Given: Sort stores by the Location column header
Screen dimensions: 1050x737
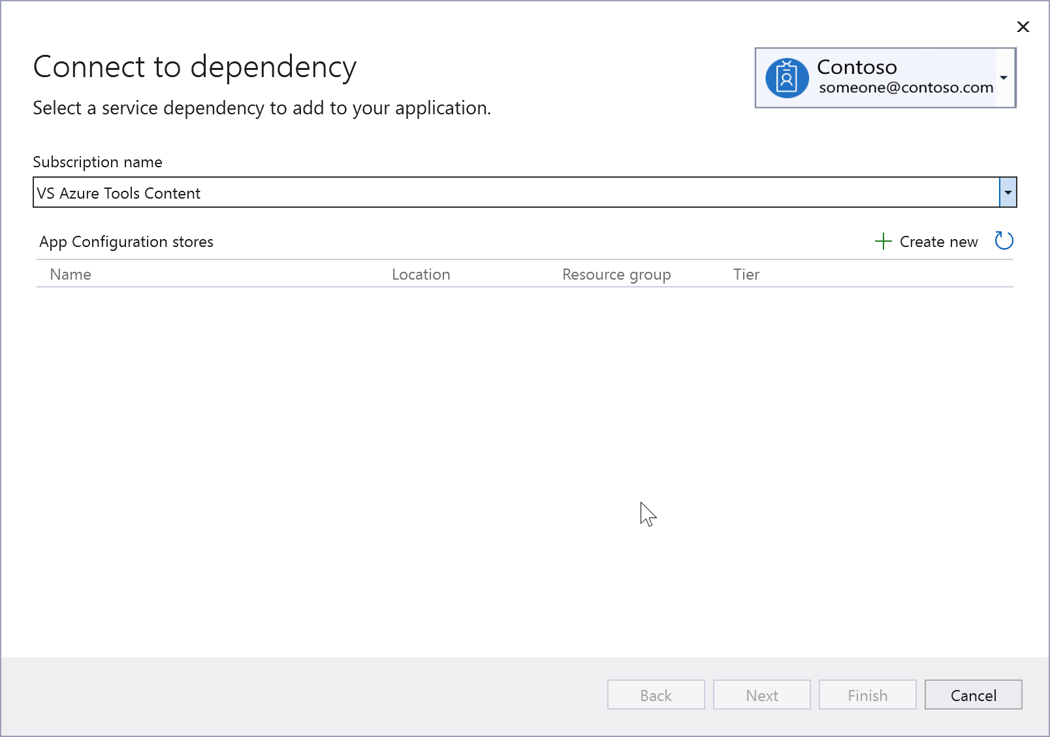Looking at the screenshot, I should (x=421, y=274).
